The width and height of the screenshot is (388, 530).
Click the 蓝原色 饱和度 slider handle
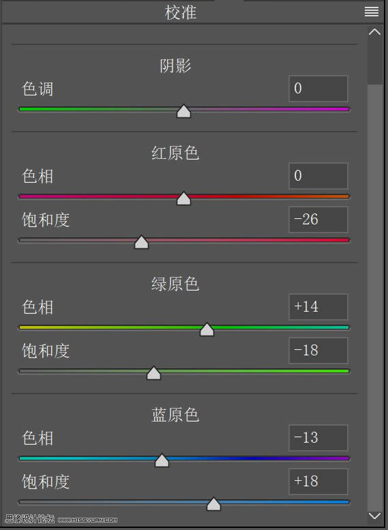[213, 504]
